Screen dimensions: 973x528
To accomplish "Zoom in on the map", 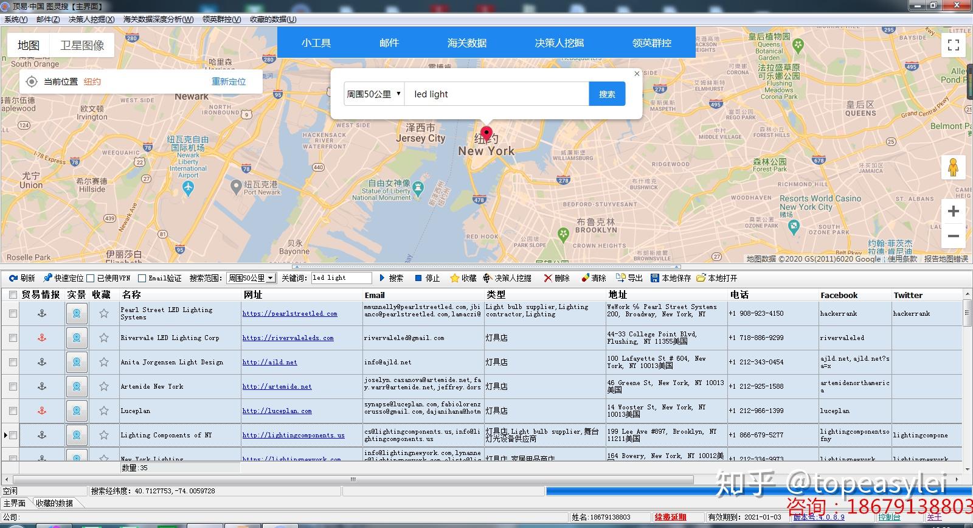I will [954, 211].
